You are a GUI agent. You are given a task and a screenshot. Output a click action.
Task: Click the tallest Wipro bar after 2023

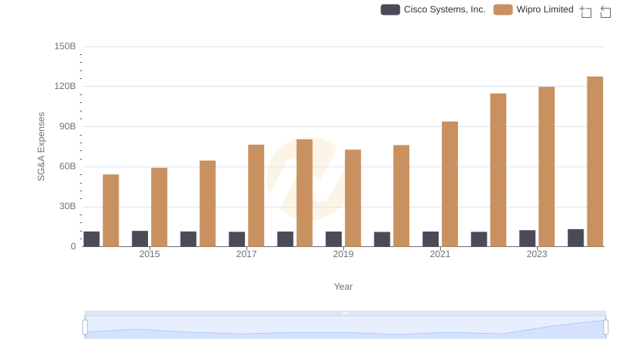(595, 162)
